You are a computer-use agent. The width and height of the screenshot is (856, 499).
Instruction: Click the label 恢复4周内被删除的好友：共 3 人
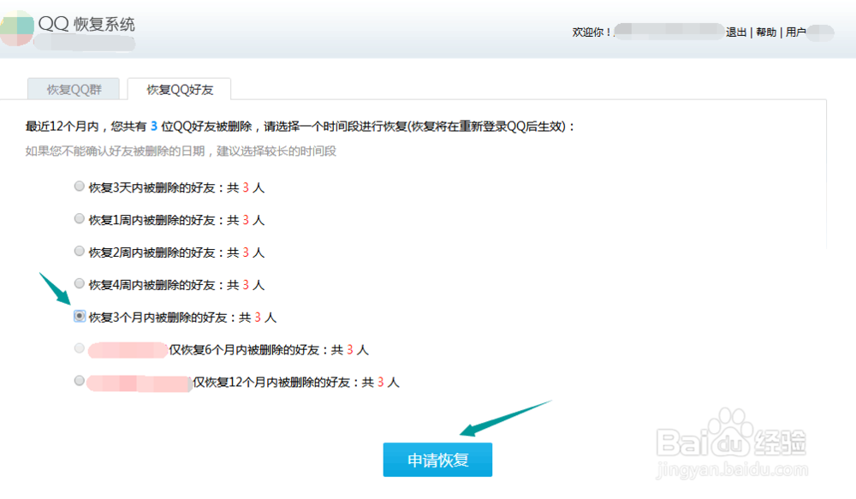click(176, 285)
